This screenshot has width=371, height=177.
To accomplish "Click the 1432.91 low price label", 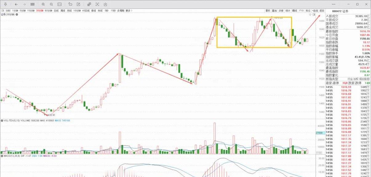I will [x=51, y=115].
